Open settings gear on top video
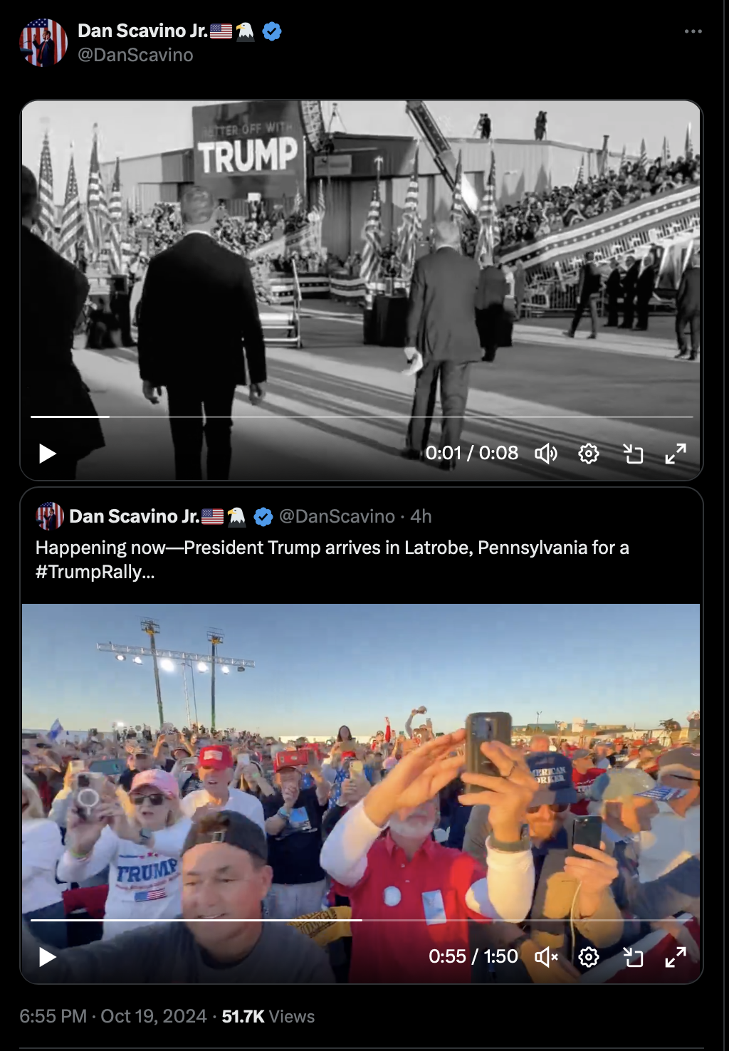The image size is (729, 1051). pos(589,454)
